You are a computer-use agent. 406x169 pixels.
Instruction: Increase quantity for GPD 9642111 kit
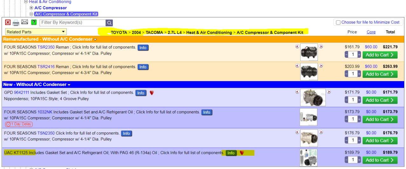pos(359,100)
